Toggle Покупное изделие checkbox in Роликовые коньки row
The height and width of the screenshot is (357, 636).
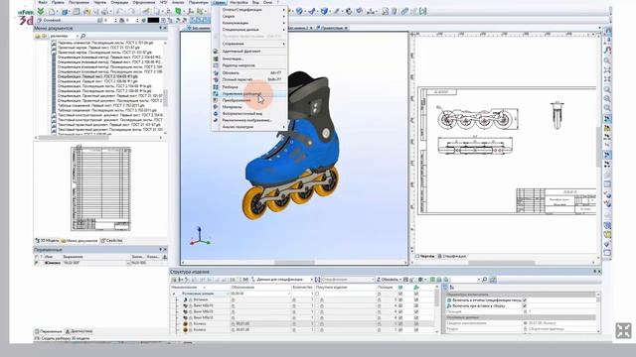(317, 294)
